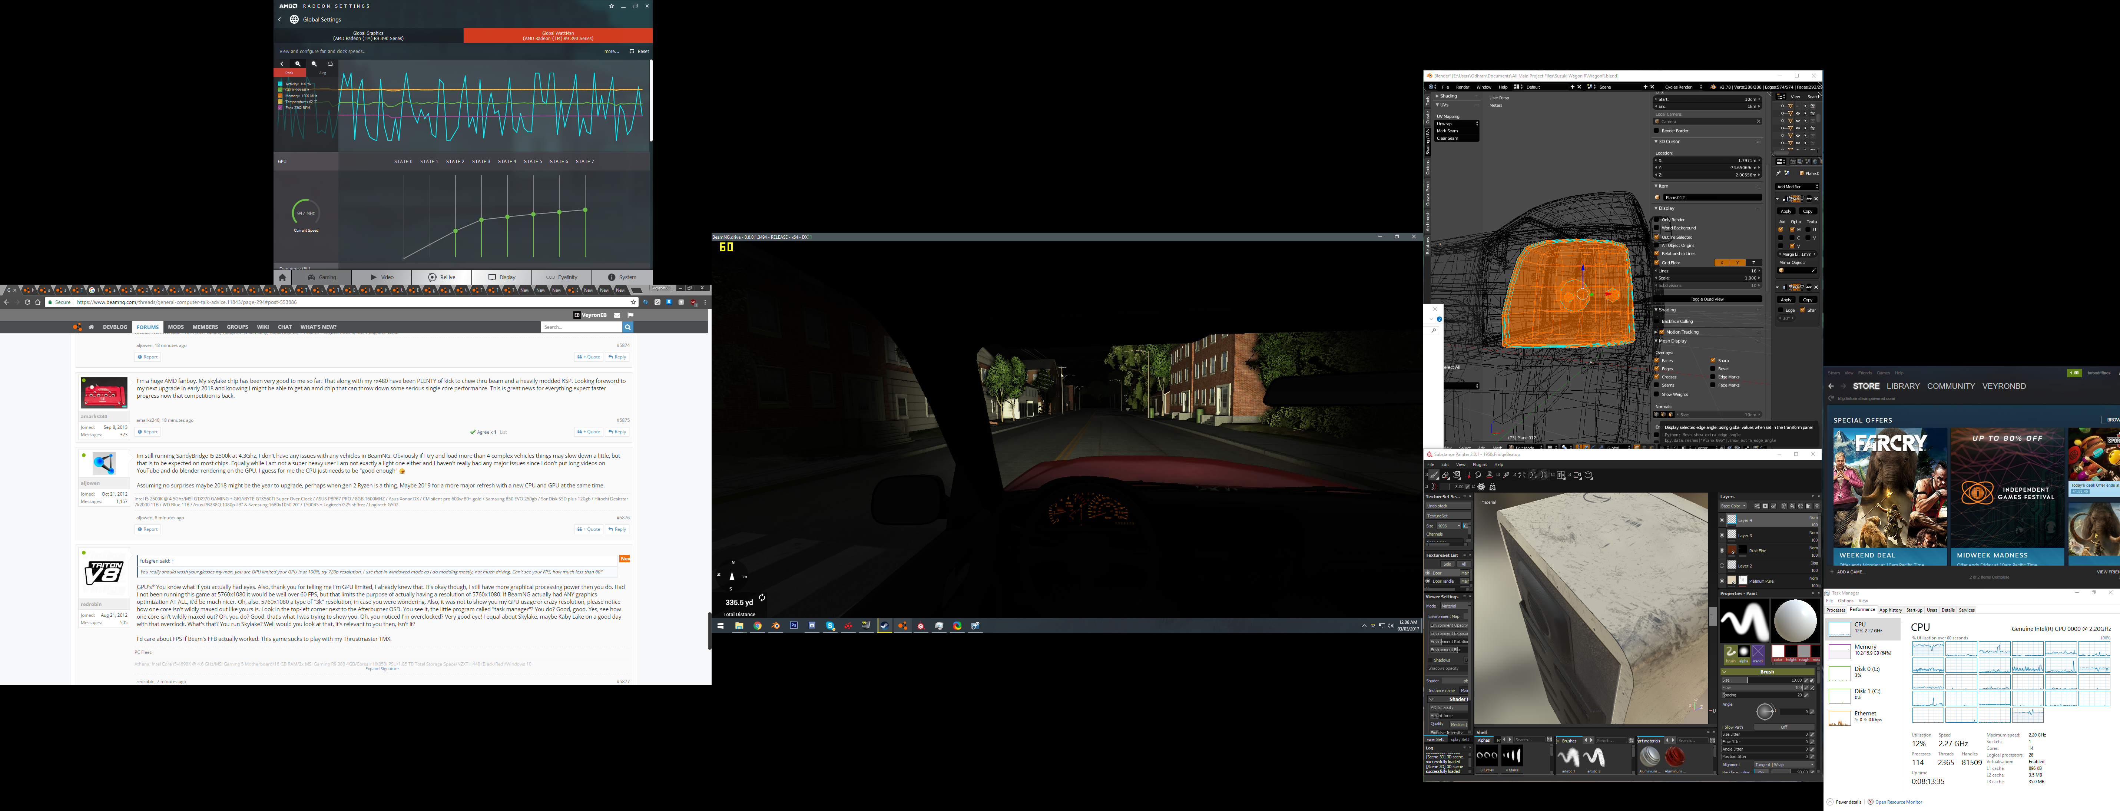
Task: Disable the Outline Selected checkbox
Action: pyautogui.click(x=1657, y=237)
